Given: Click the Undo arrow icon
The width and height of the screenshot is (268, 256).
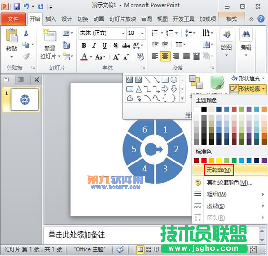Looking at the screenshot, I should coord(26,7).
